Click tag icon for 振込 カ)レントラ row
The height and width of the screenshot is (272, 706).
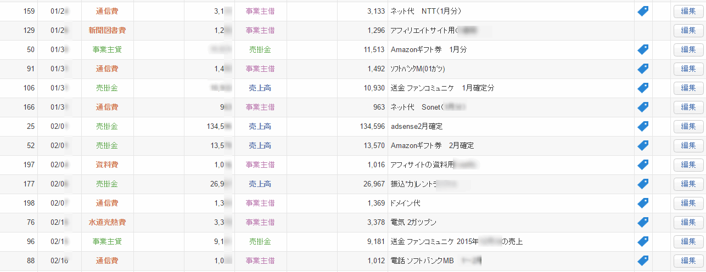(x=643, y=184)
